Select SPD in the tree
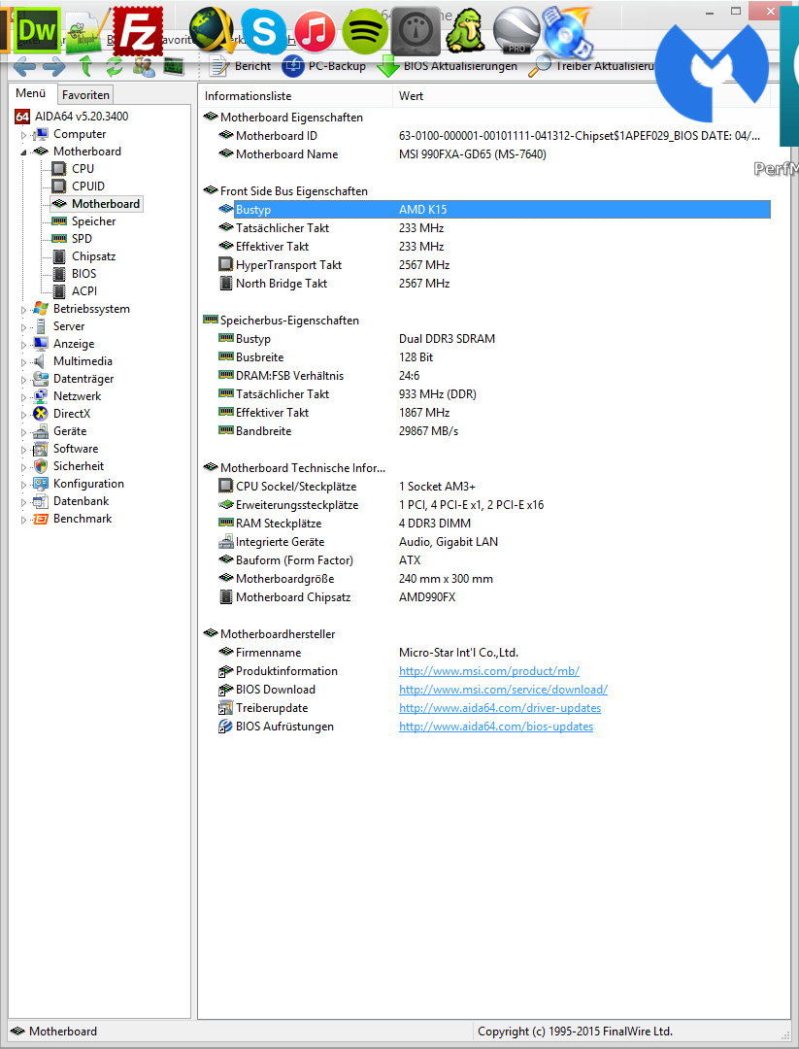 [x=82, y=239]
